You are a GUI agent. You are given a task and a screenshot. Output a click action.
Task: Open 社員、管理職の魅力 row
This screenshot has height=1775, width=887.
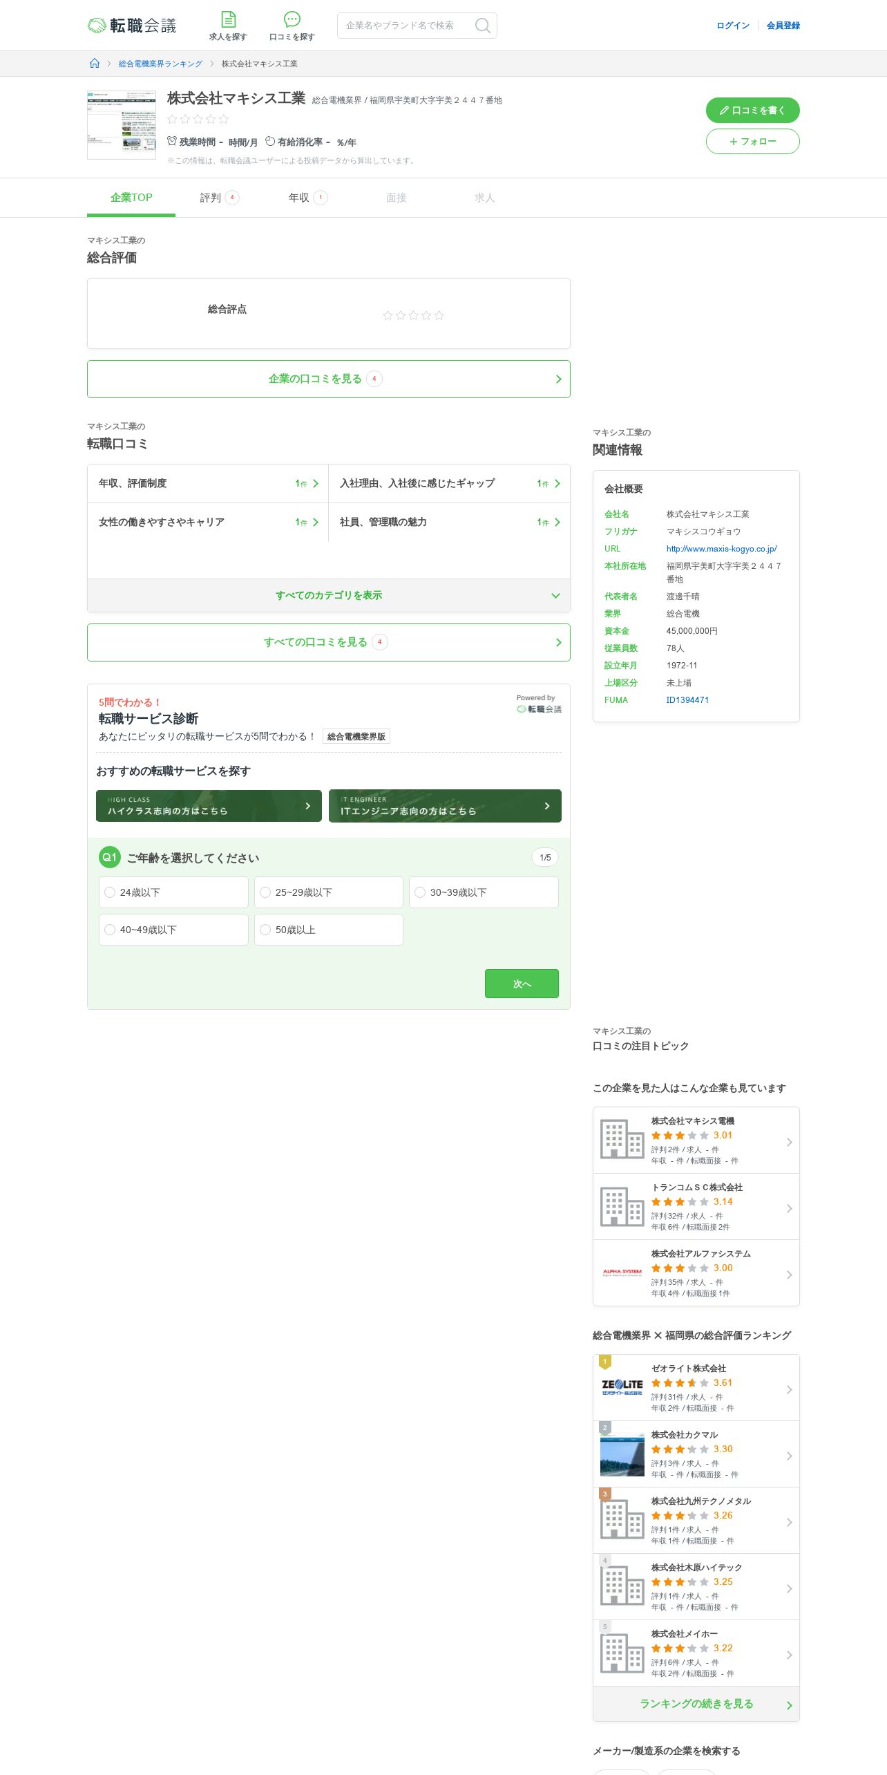click(x=450, y=522)
